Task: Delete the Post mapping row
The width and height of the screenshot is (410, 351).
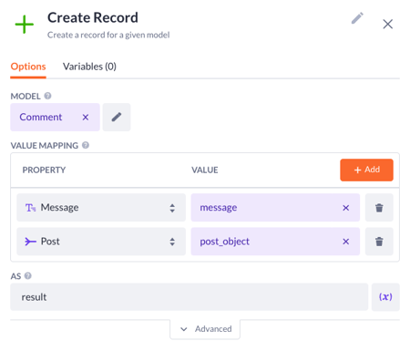Action: pyautogui.click(x=379, y=242)
